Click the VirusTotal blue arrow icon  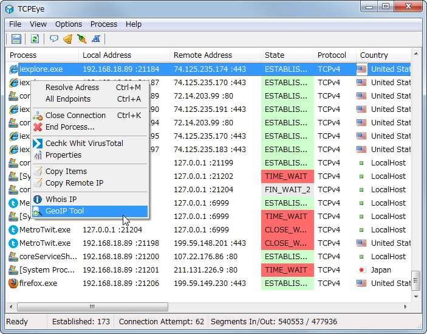pos(38,144)
